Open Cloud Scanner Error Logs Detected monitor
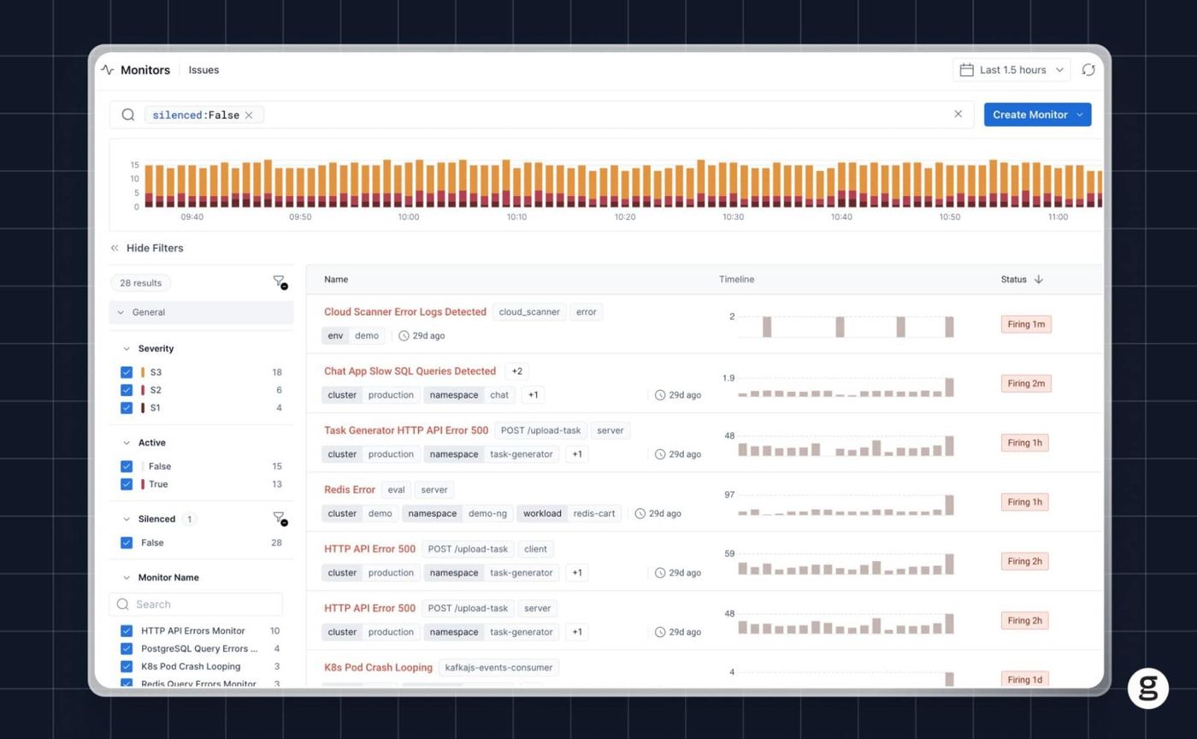 pos(405,311)
